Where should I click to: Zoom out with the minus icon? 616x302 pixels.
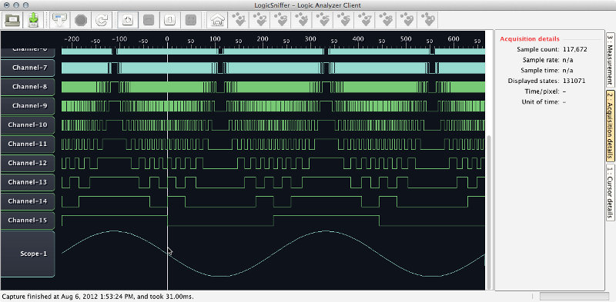(x=149, y=20)
